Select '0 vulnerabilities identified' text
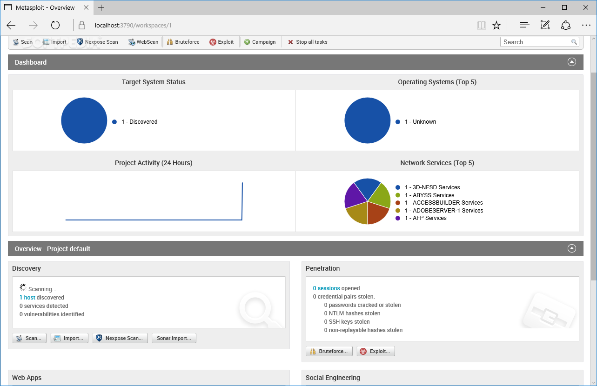This screenshot has height=386, width=597. click(x=52, y=314)
